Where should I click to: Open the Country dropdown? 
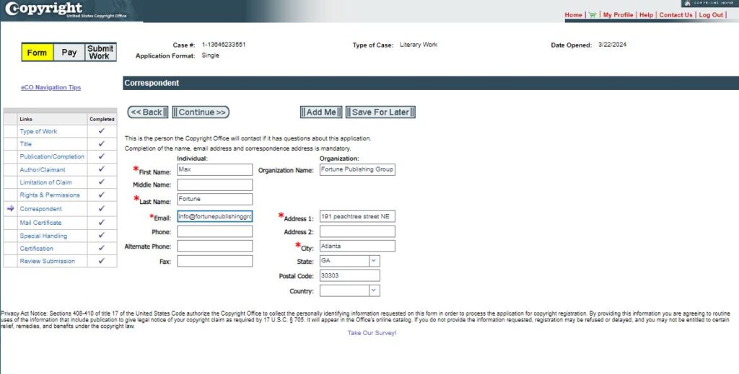pos(374,290)
